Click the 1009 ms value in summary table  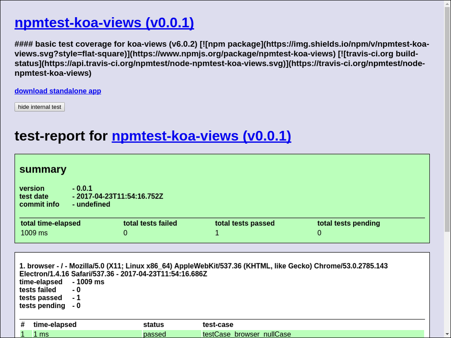click(34, 233)
